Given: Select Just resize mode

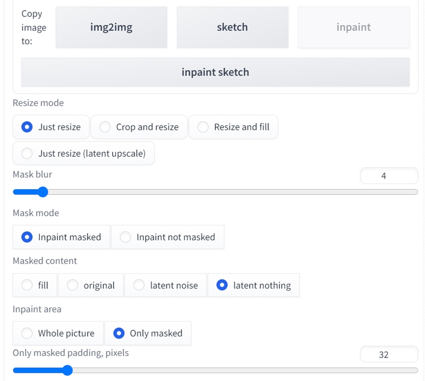Looking at the screenshot, I should tap(51, 127).
